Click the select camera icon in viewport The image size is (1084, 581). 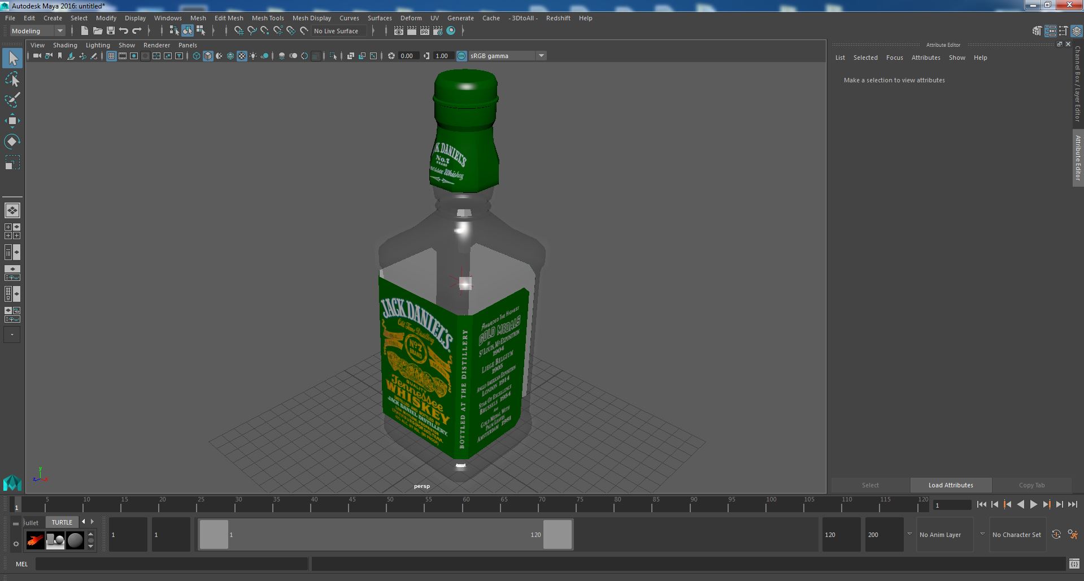[x=37, y=56]
